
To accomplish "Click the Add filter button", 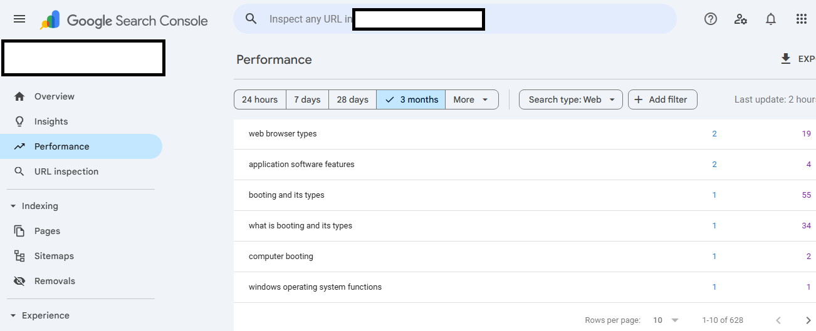I will [662, 99].
